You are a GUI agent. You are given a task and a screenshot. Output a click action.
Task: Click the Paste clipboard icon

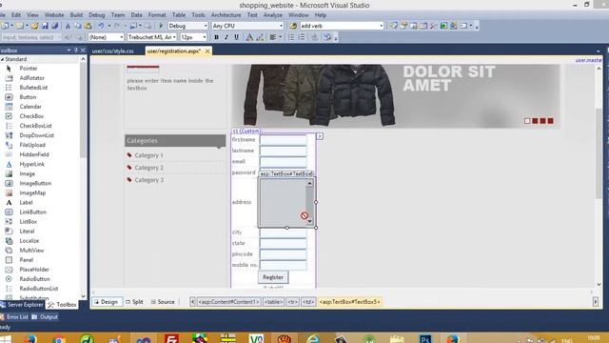tap(88, 26)
